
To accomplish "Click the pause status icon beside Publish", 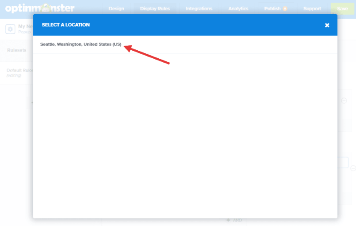I will (x=285, y=8).
